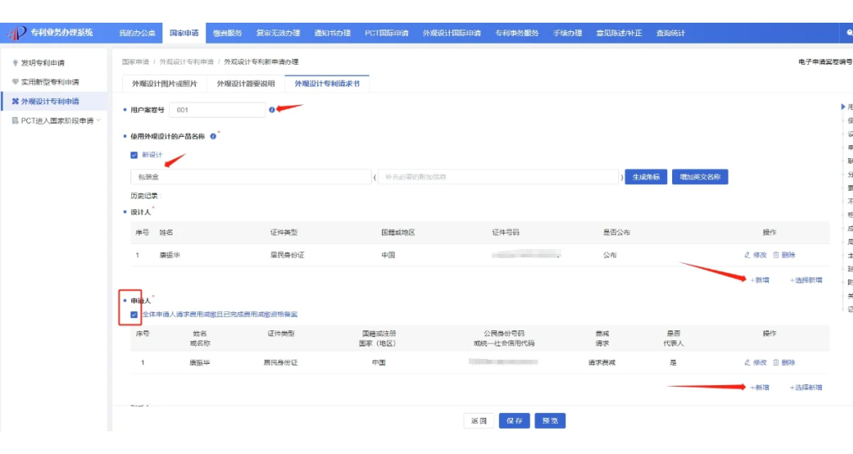Delete designer row via 删除 in 设计人 table
Image resolution: width=853 pixels, height=454 pixels.
tap(785, 255)
